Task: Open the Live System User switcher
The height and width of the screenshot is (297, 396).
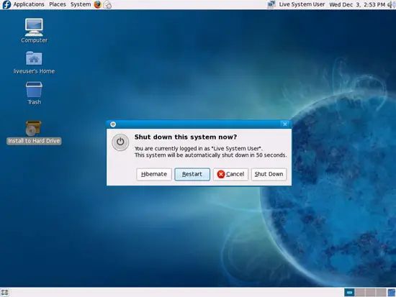Action: point(302,4)
